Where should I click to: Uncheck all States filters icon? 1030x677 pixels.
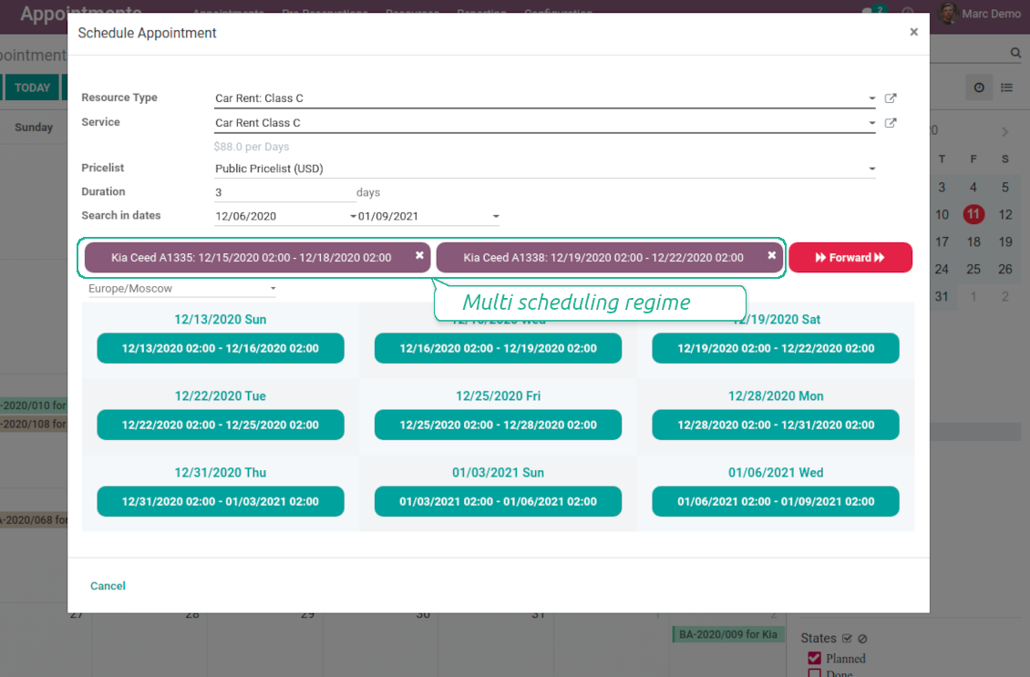coord(862,639)
